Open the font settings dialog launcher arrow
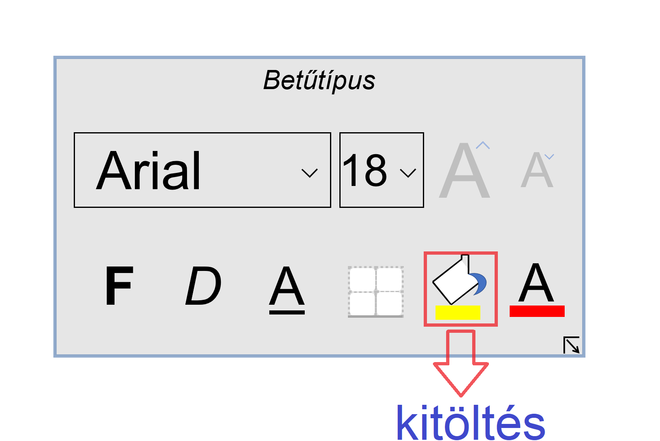This screenshot has width=660, height=441. point(571,345)
